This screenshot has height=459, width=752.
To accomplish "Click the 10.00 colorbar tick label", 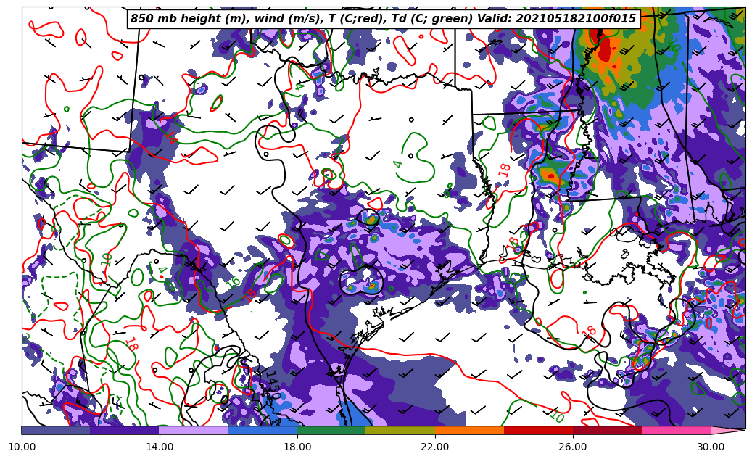I will point(22,447).
